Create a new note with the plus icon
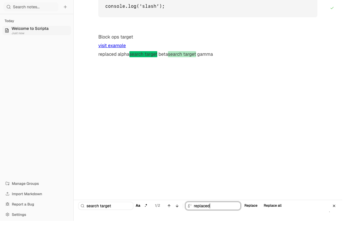 65,7
